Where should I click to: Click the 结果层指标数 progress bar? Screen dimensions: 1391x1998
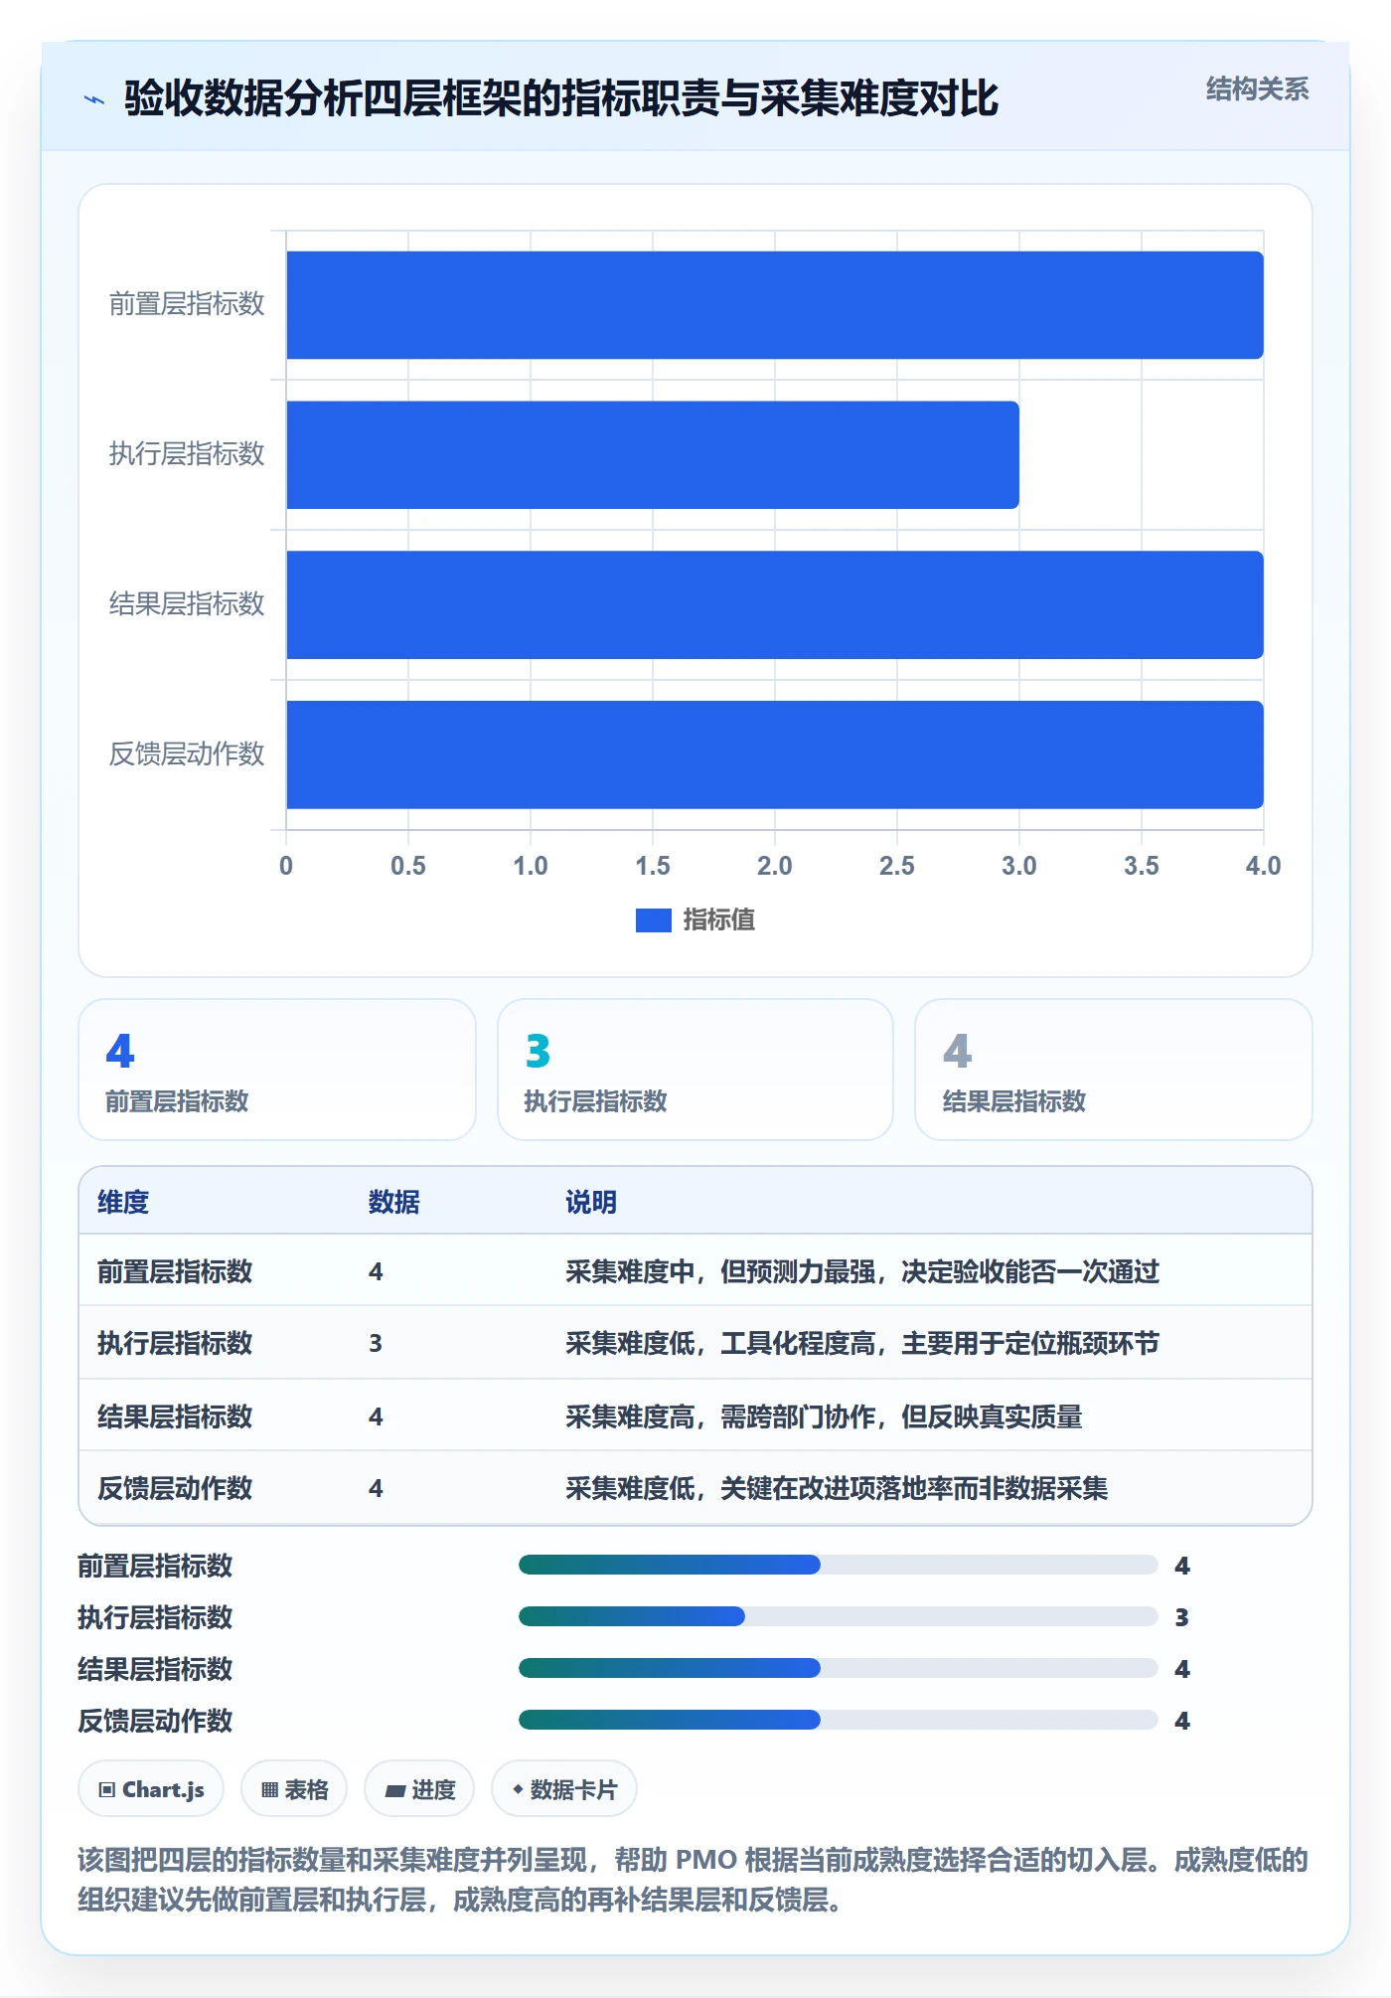(x=838, y=1668)
